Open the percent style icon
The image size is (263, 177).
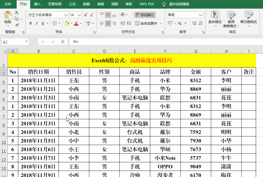coord(180,23)
